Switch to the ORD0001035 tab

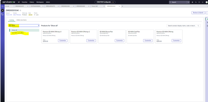coord(19,6)
